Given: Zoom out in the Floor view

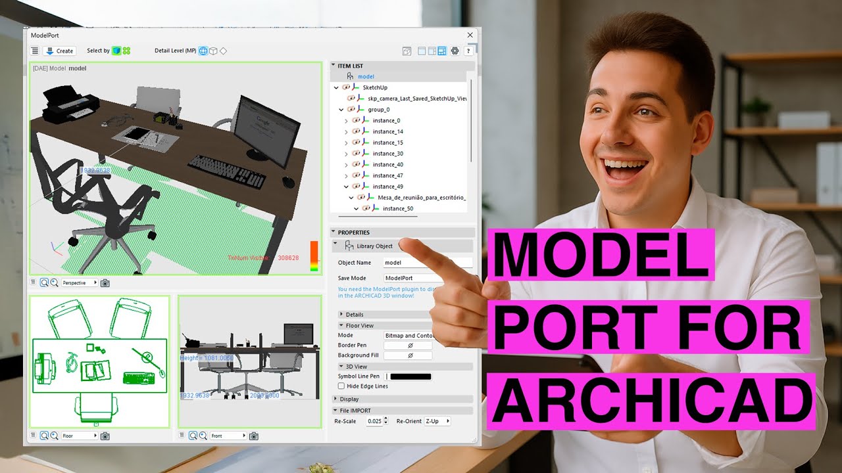Looking at the screenshot, I should (x=44, y=436).
